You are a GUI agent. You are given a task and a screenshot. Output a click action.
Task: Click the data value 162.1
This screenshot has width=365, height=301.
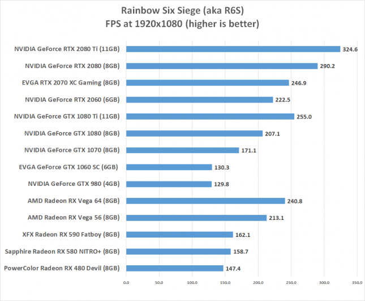243,235
